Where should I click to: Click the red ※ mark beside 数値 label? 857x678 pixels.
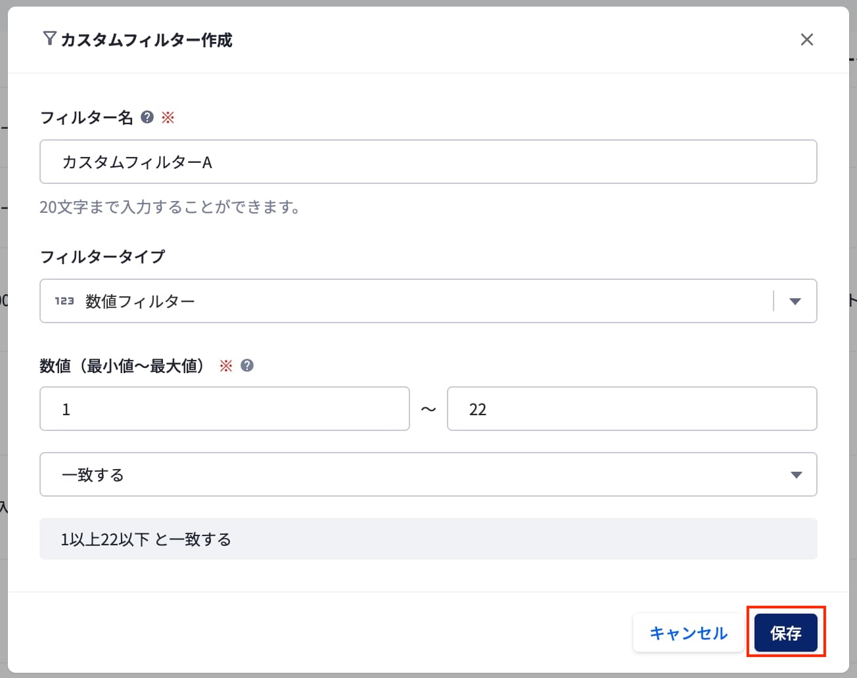click(225, 366)
